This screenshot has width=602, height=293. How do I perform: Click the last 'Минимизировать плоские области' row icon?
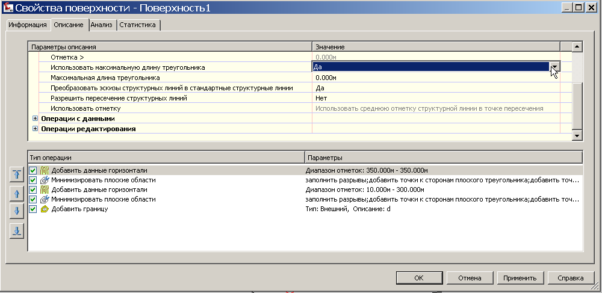pos(44,199)
